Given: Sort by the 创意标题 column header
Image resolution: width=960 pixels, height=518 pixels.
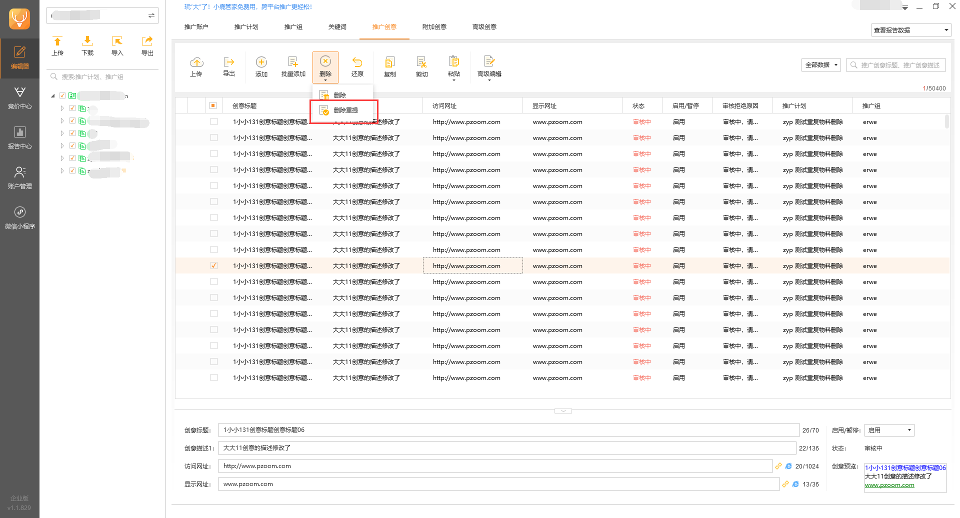Looking at the screenshot, I should 244,106.
